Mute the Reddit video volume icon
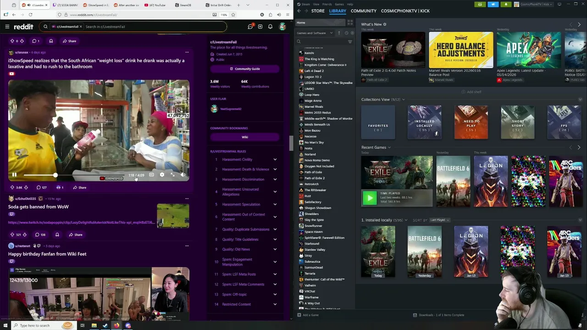Viewport: 587px width, 330px height. point(183,175)
